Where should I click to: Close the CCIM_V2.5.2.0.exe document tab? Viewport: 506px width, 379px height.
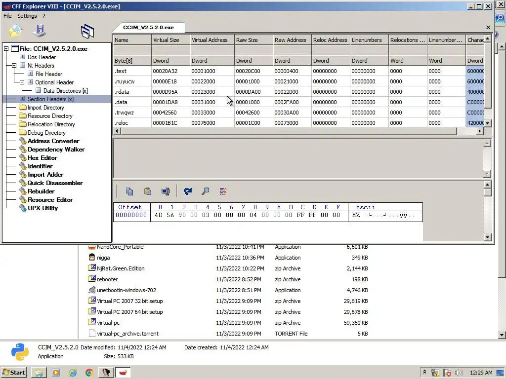488,28
